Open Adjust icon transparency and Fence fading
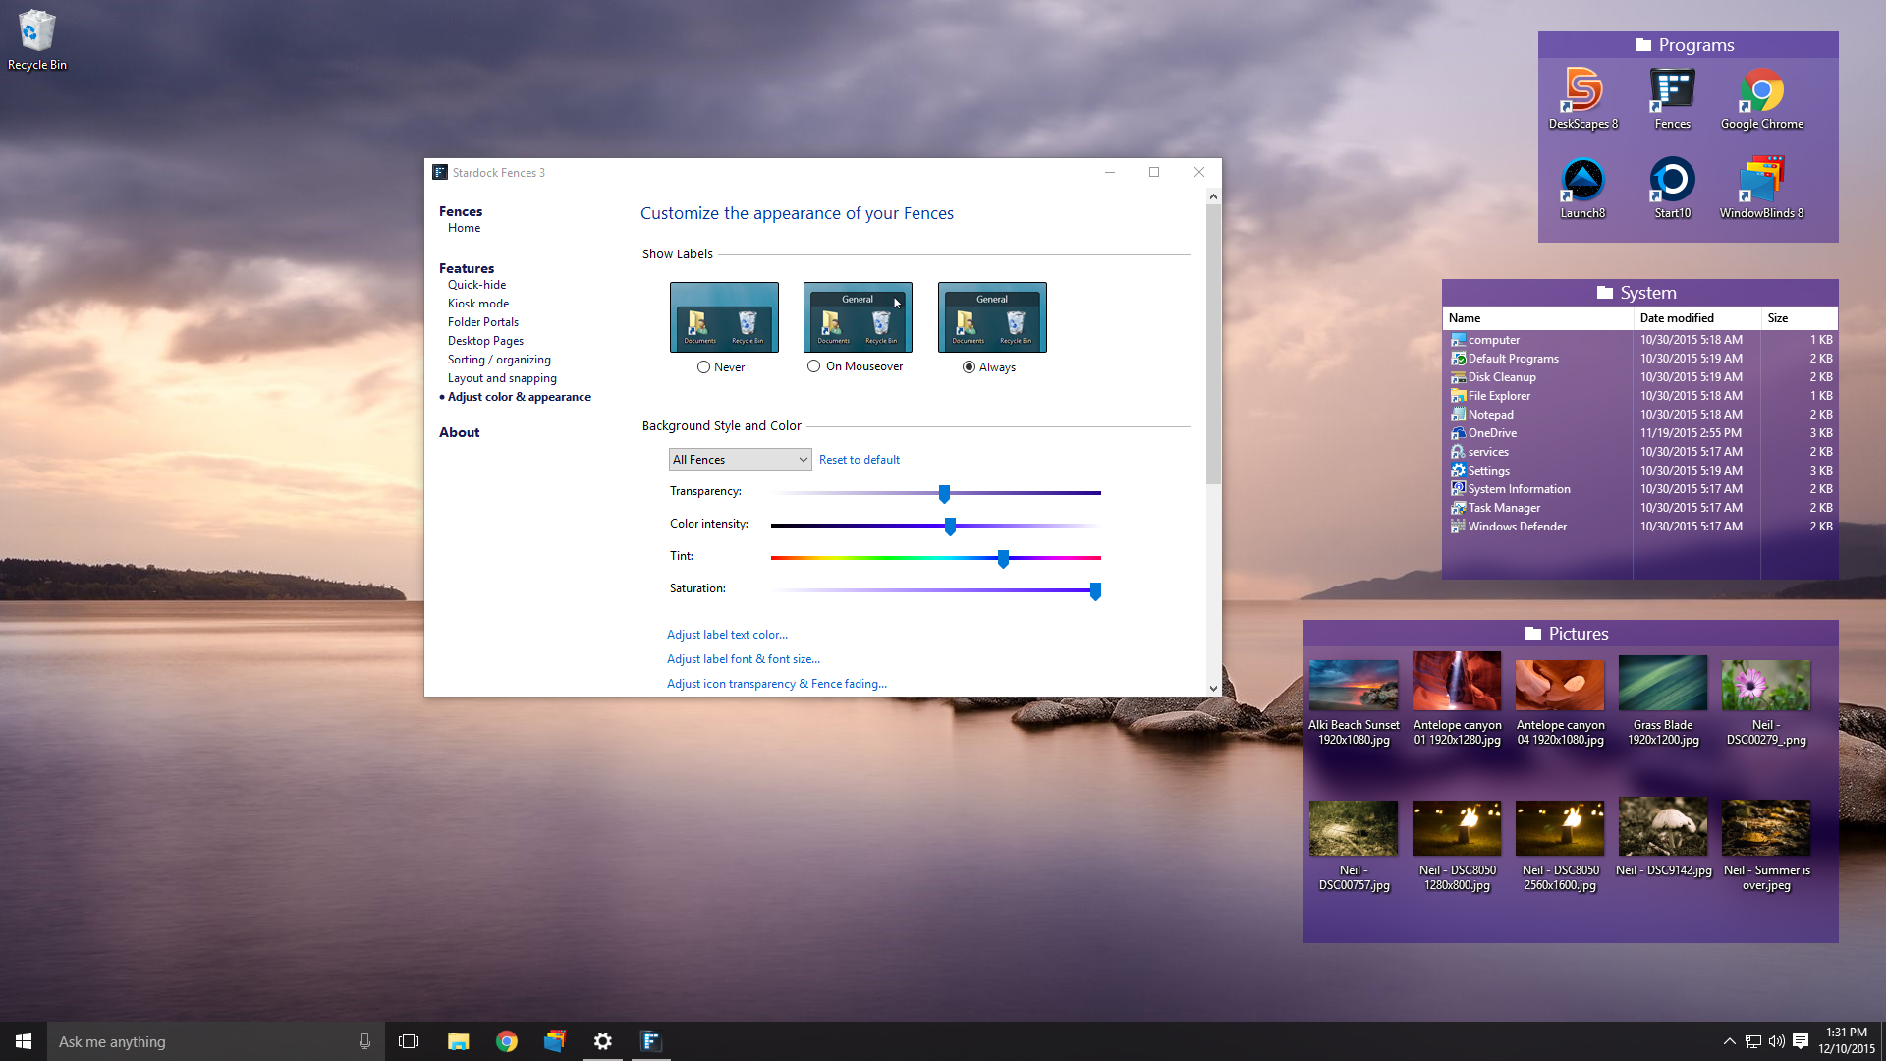Image resolution: width=1886 pixels, height=1061 pixels. pos(776,683)
